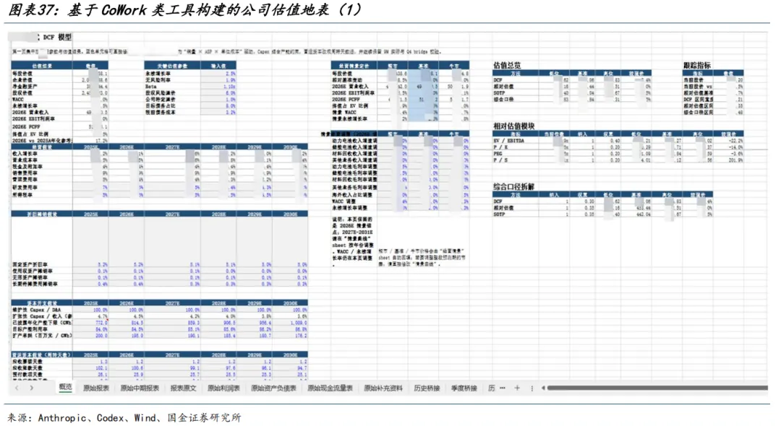The image size is (781, 426).
Task: Go to the previous sheet tab arrow
Action: [17, 388]
